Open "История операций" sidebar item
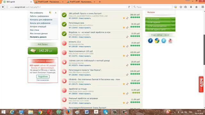205x115 pixels. click(x=38, y=27)
